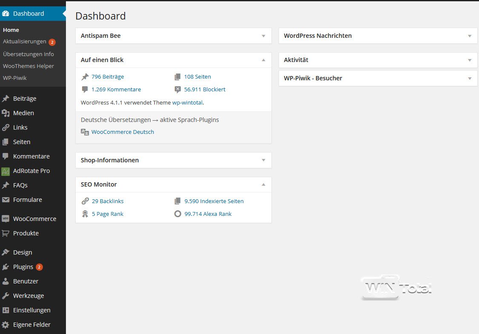Click the Formulare envelope icon
Viewport: 479px width, 334px height.
pos(6,200)
